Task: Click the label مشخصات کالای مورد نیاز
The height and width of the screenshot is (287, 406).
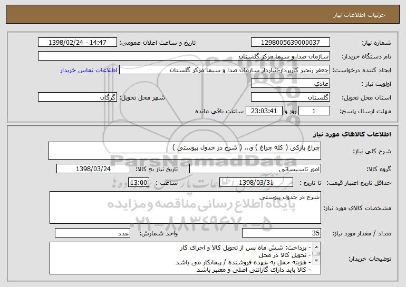Action: pyautogui.click(x=357, y=208)
